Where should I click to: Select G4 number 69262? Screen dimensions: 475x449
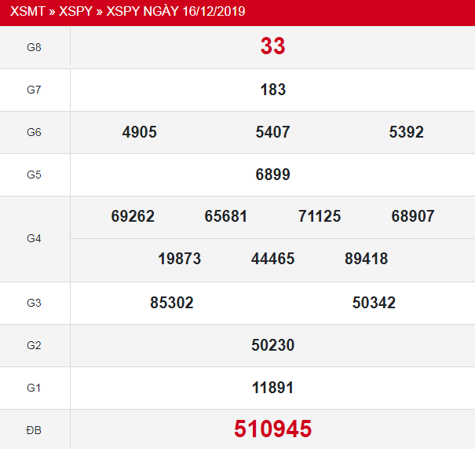pyautogui.click(x=133, y=216)
